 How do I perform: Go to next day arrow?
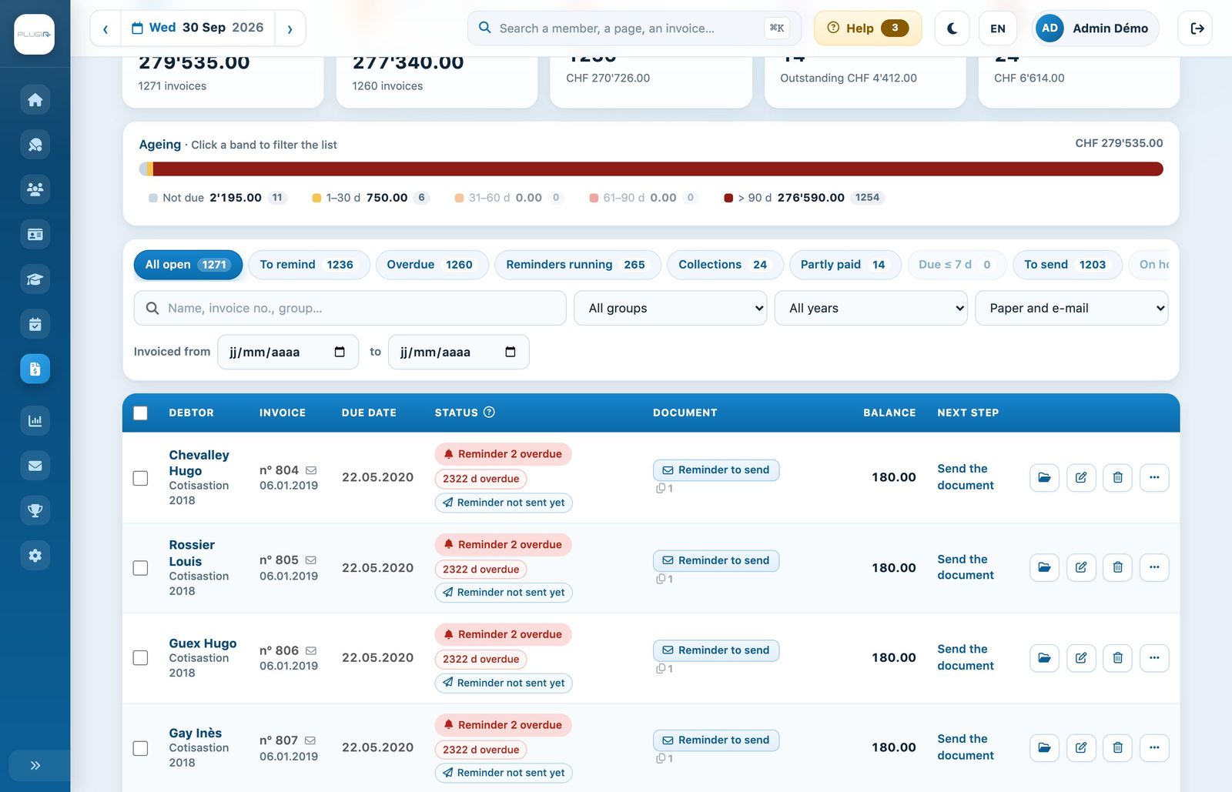click(290, 28)
